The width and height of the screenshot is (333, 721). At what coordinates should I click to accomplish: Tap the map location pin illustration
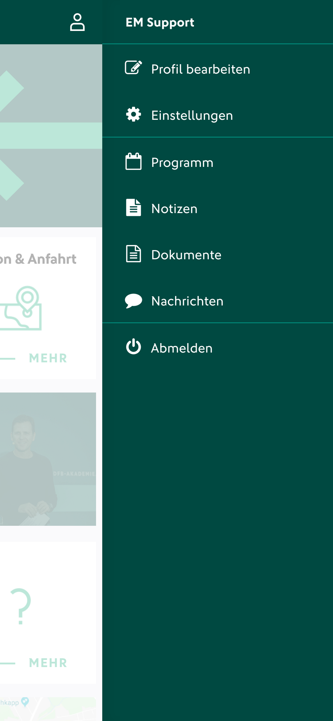click(x=21, y=308)
